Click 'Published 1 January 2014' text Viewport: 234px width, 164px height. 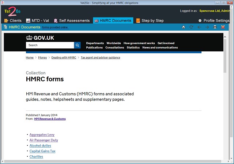coord(42,115)
